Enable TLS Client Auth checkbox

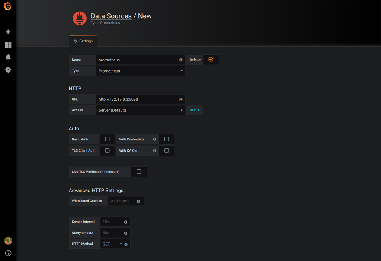pyautogui.click(x=107, y=150)
